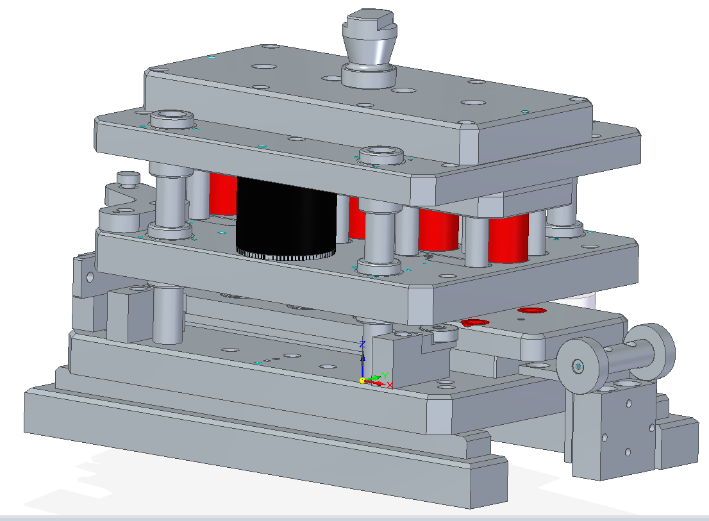This screenshot has width=709, height=521.
Task: Select the small headed pin at left rear
Action: point(128,178)
